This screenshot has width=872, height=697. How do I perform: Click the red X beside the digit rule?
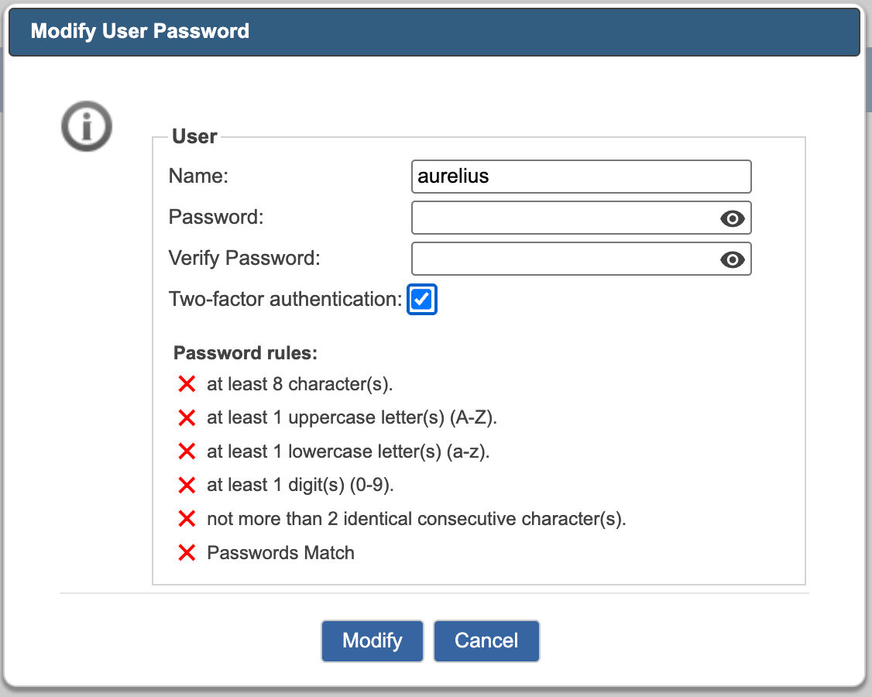tap(187, 485)
